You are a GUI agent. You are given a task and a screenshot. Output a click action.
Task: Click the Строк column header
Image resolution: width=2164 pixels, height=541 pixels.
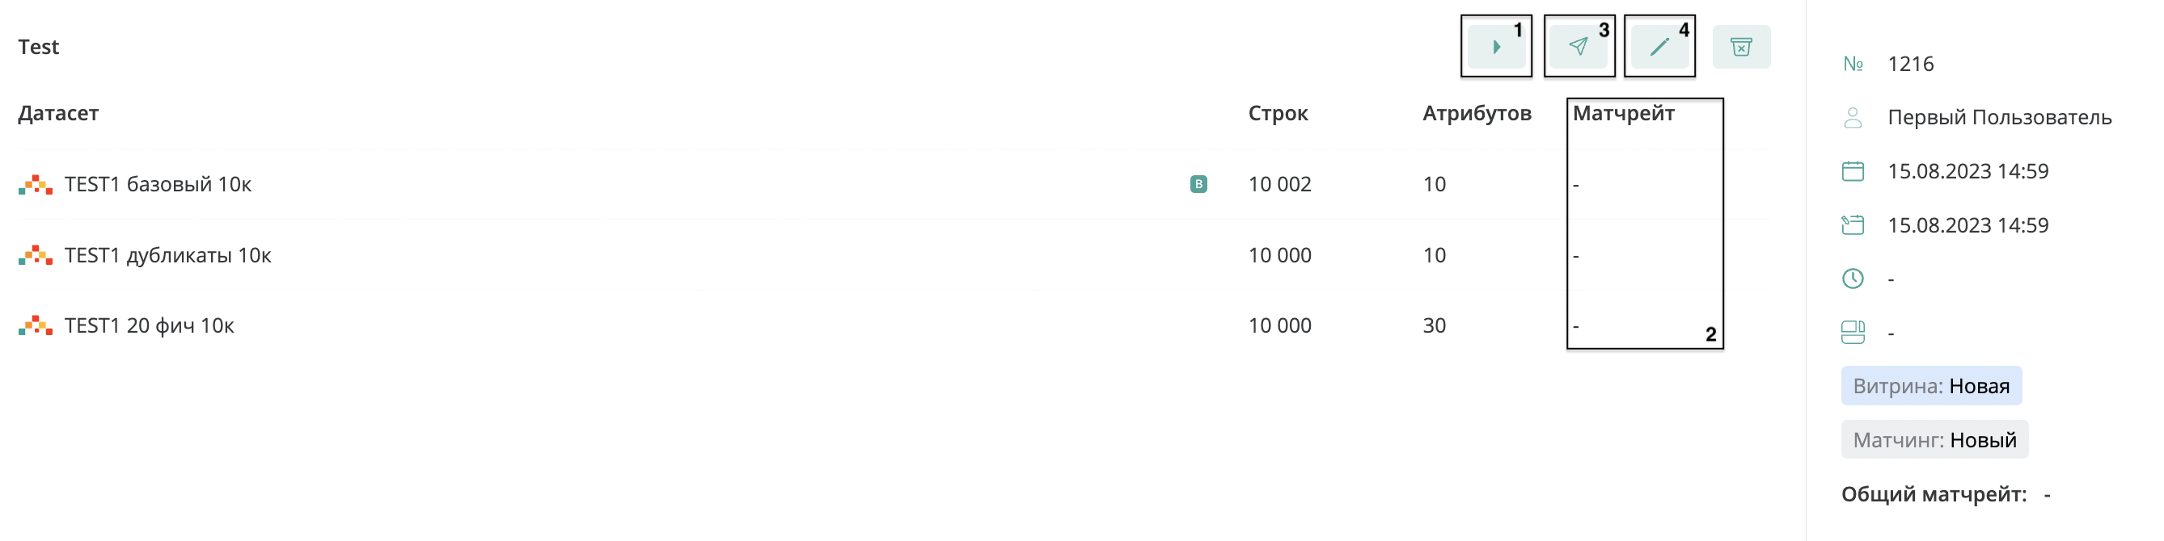click(1278, 113)
